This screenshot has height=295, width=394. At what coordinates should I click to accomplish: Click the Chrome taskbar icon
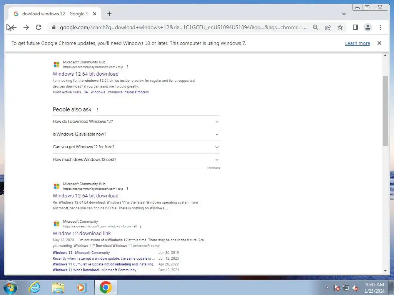pos(106,287)
